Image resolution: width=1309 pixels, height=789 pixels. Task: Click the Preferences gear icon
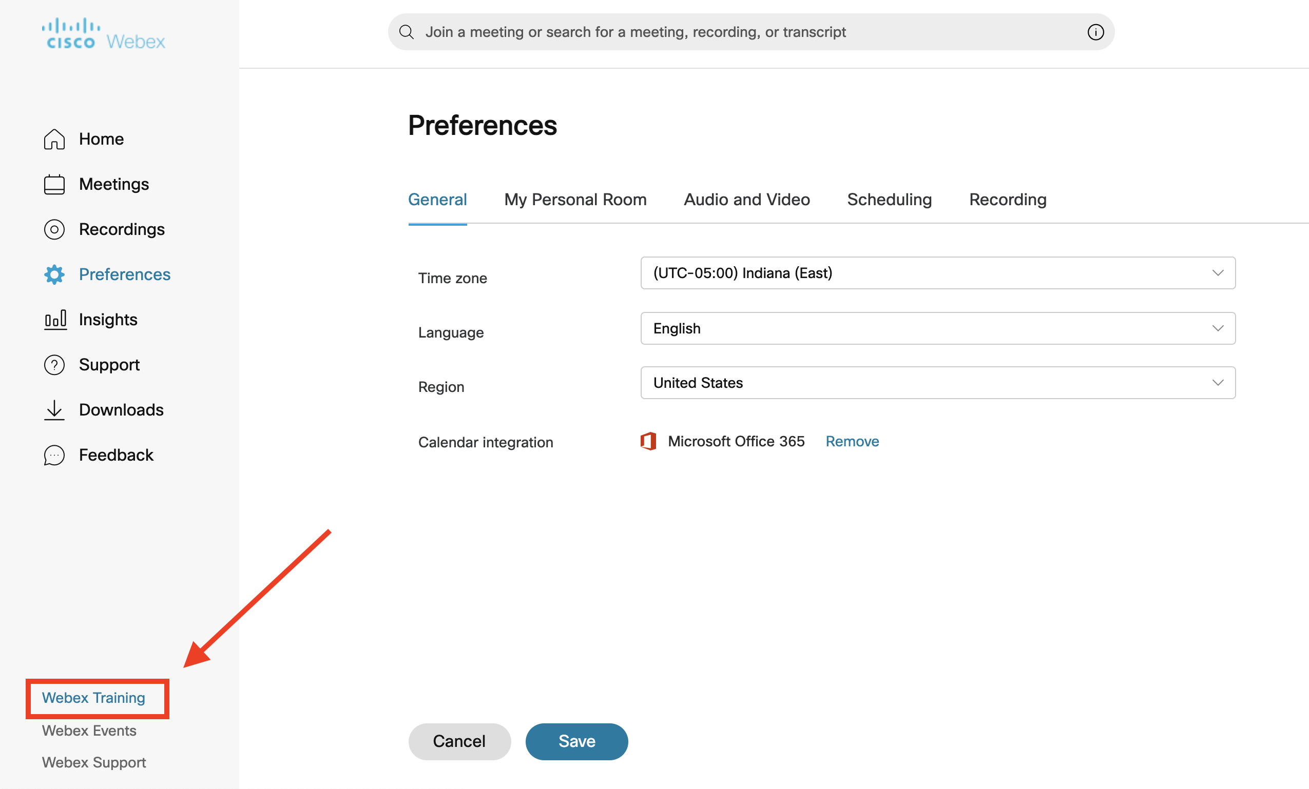(x=54, y=274)
